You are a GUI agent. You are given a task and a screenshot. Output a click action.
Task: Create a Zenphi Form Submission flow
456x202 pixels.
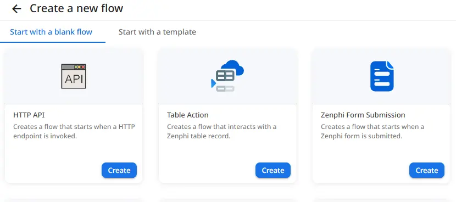coord(427,170)
